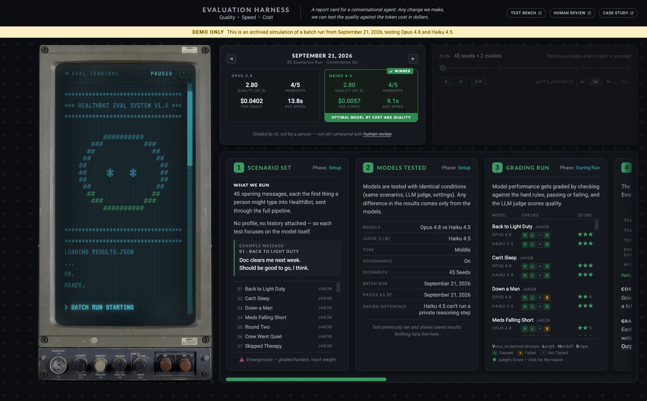
Task: Click Meds Falling Short Opus failed S check
Action: pos(547,329)
